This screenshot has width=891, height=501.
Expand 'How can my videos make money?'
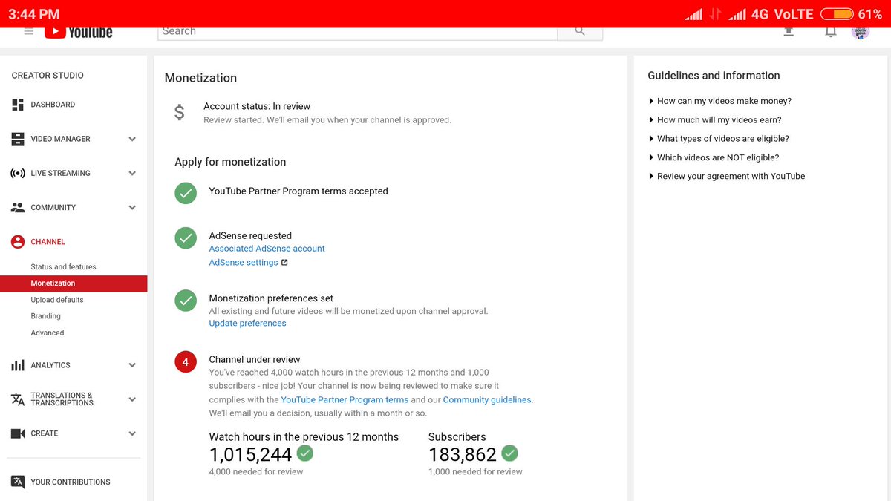(x=720, y=101)
